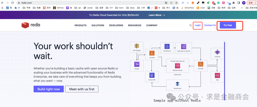Viewport: 257px width, 107px height.
Task: Expand the learn bookmarks folder
Action: 119,8
